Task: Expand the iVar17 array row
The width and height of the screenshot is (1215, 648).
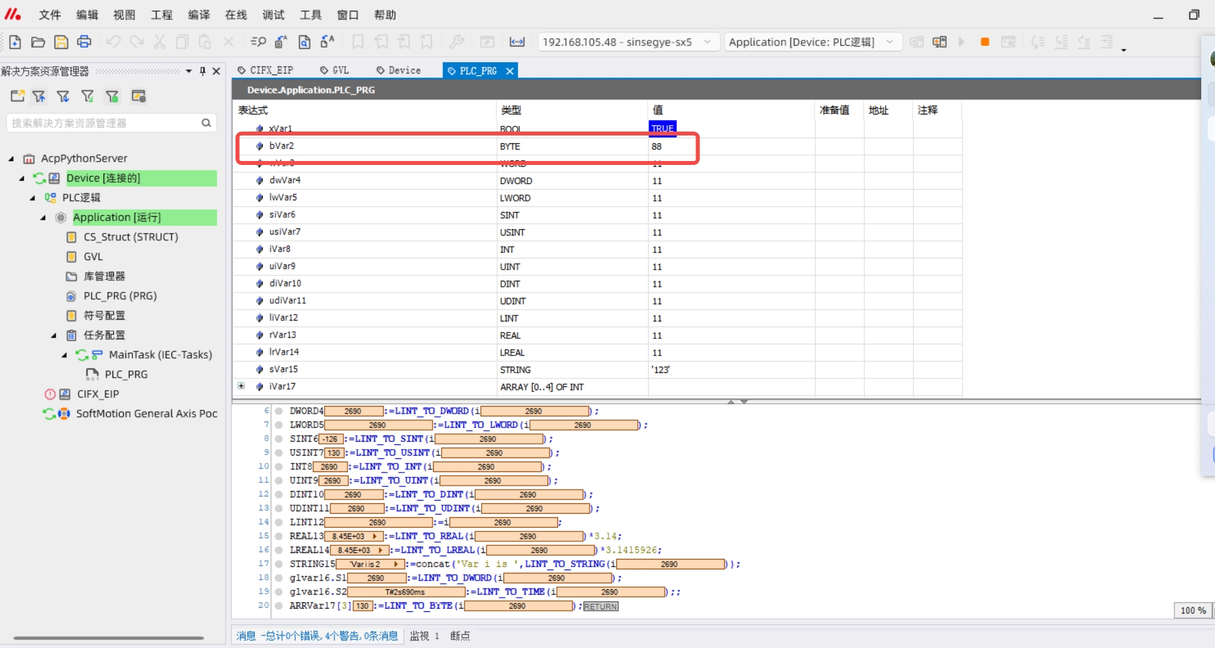Action: 241,386
